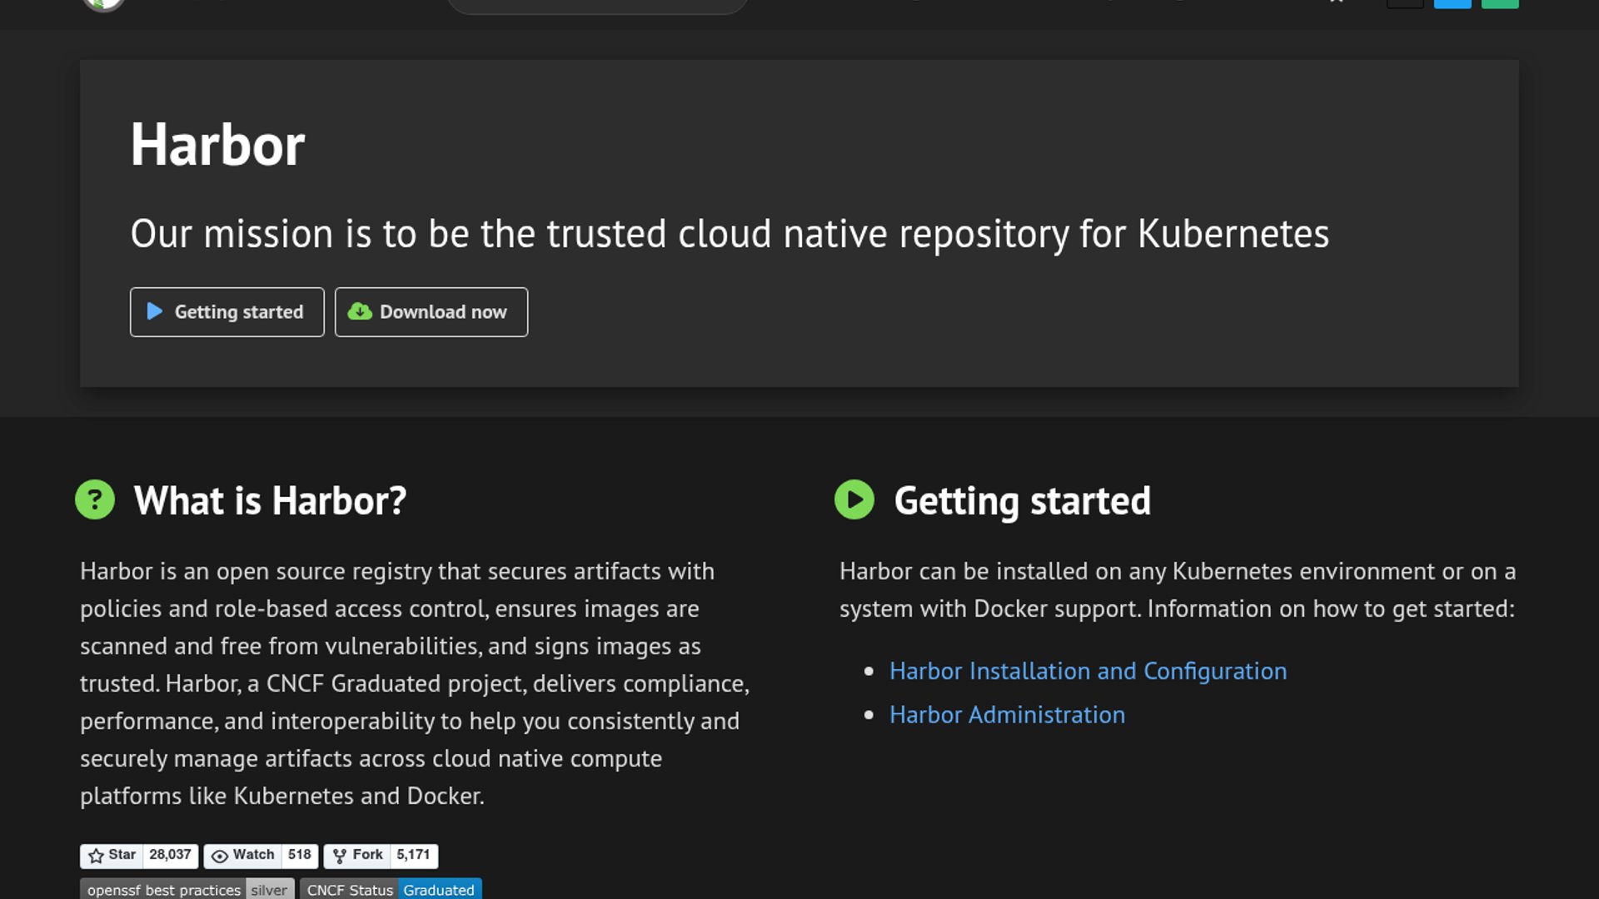Screen dimensions: 1599x899
Task: Click the blue button at top right
Action: click(x=1452, y=3)
